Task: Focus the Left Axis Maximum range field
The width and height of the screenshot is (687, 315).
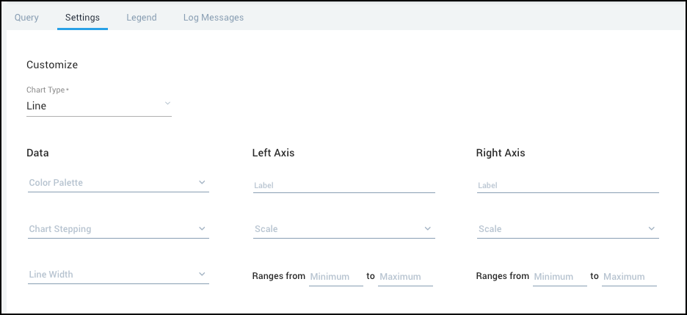Action: [x=405, y=277]
